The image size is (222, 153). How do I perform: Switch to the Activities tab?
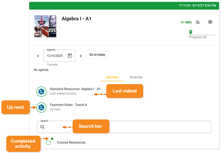tap(112, 77)
